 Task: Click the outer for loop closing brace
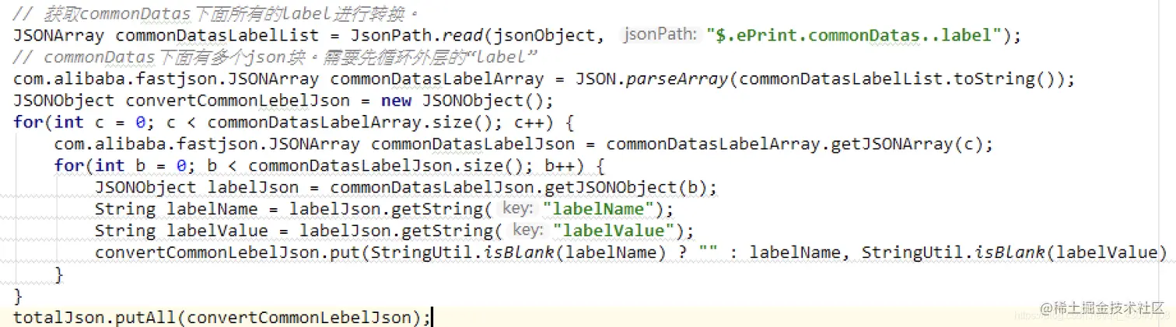[x=19, y=297]
